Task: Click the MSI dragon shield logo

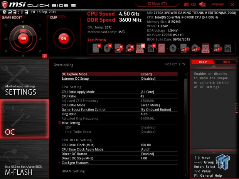Action: click(x=5, y=5)
